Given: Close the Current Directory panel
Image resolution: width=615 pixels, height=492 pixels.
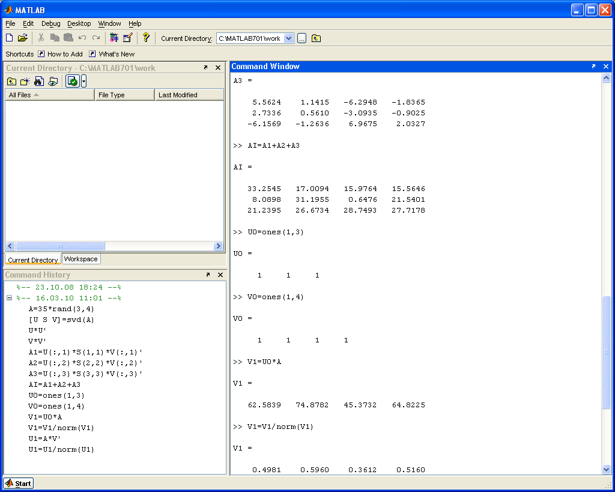Looking at the screenshot, I should [218, 68].
